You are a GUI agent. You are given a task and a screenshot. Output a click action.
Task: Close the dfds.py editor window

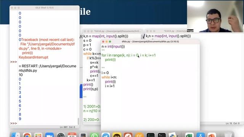(x=103, y=41)
